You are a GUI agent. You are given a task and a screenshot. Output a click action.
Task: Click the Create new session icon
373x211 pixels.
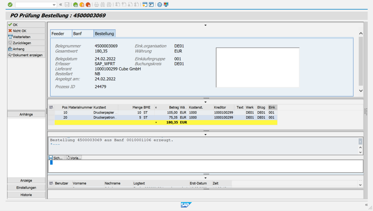point(145,5)
